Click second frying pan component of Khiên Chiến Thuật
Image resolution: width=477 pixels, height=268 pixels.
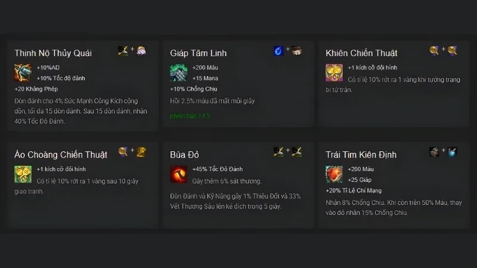click(453, 51)
